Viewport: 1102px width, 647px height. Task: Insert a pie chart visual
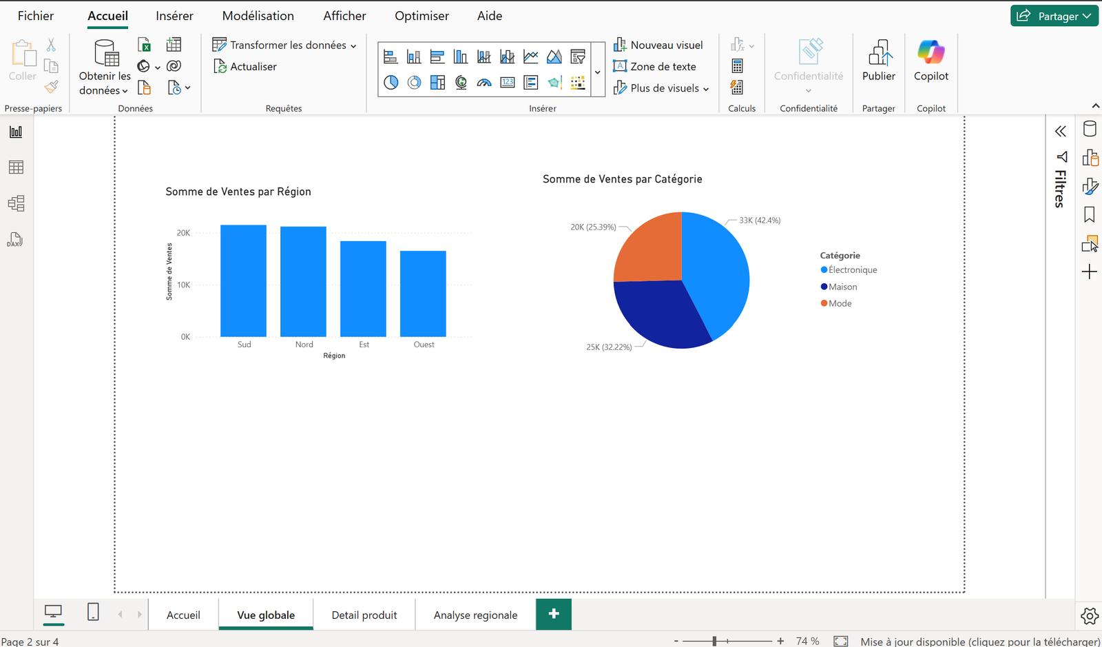tap(391, 83)
